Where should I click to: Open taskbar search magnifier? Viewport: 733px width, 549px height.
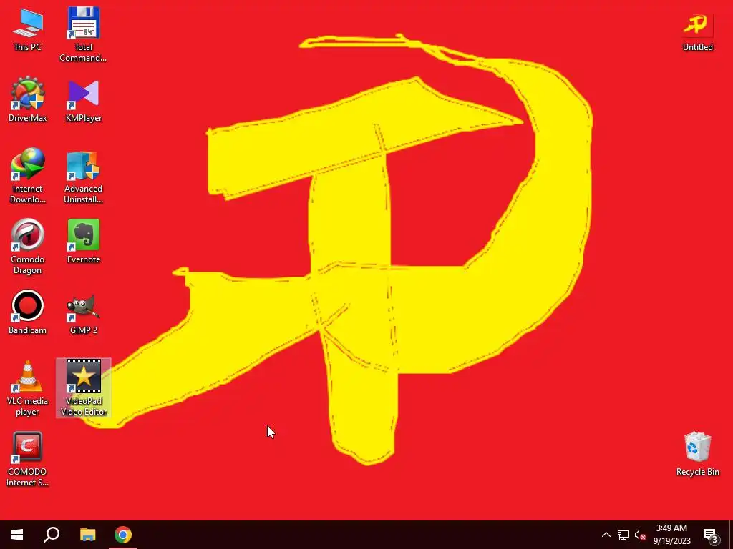pyautogui.click(x=52, y=535)
